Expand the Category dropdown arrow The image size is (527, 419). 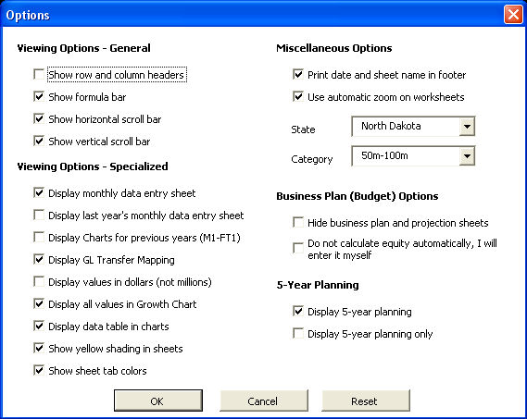click(x=467, y=156)
